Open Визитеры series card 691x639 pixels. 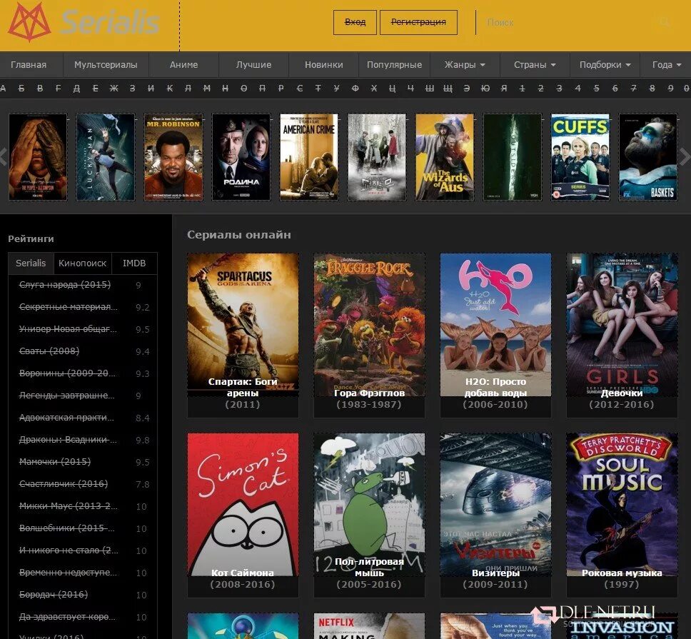pyautogui.click(x=496, y=515)
